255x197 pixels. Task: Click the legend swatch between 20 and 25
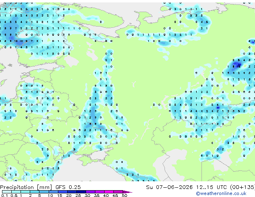point(72,192)
